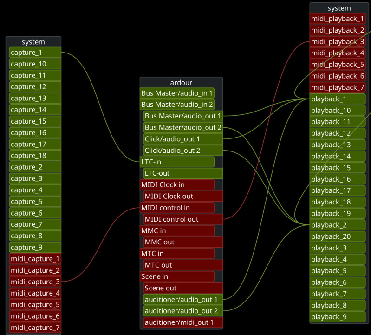The image size is (371, 335).
Task: Select the Scene in port
Action: coord(177,276)
